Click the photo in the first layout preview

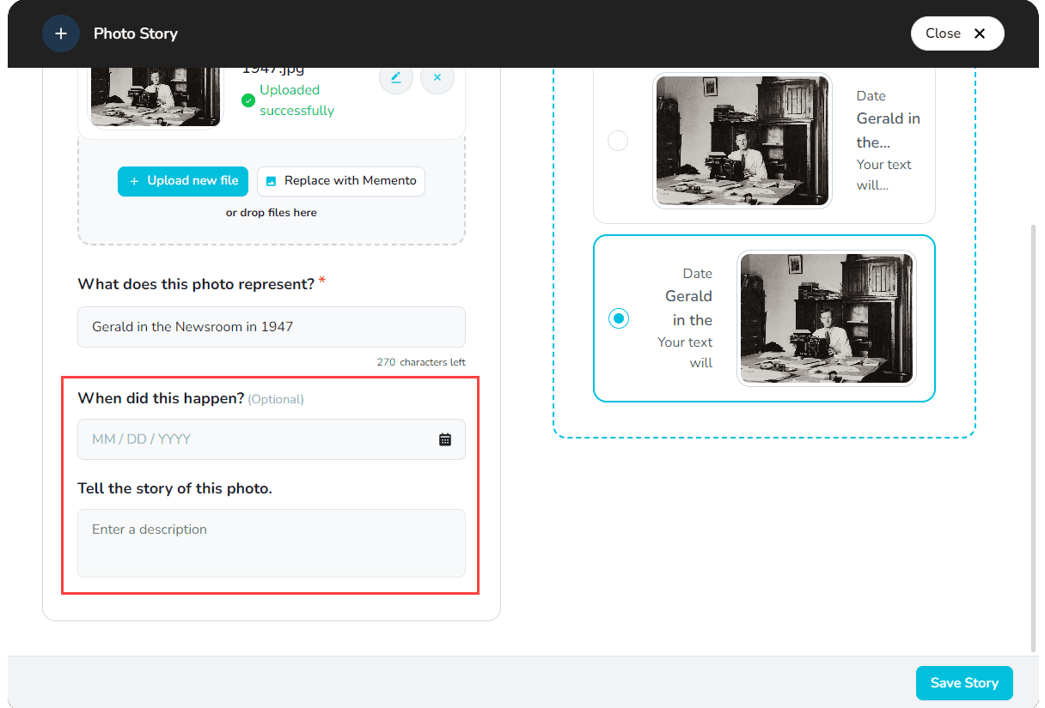coord(742,141)
